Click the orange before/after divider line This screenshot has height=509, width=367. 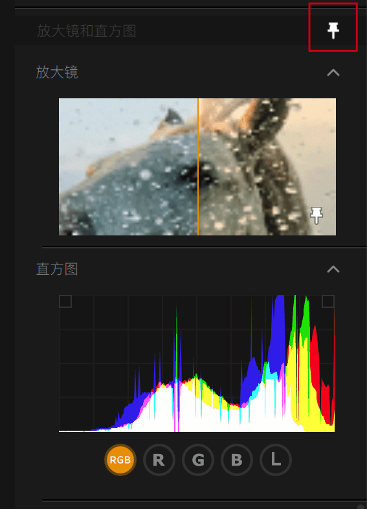[x=198, y=167]
